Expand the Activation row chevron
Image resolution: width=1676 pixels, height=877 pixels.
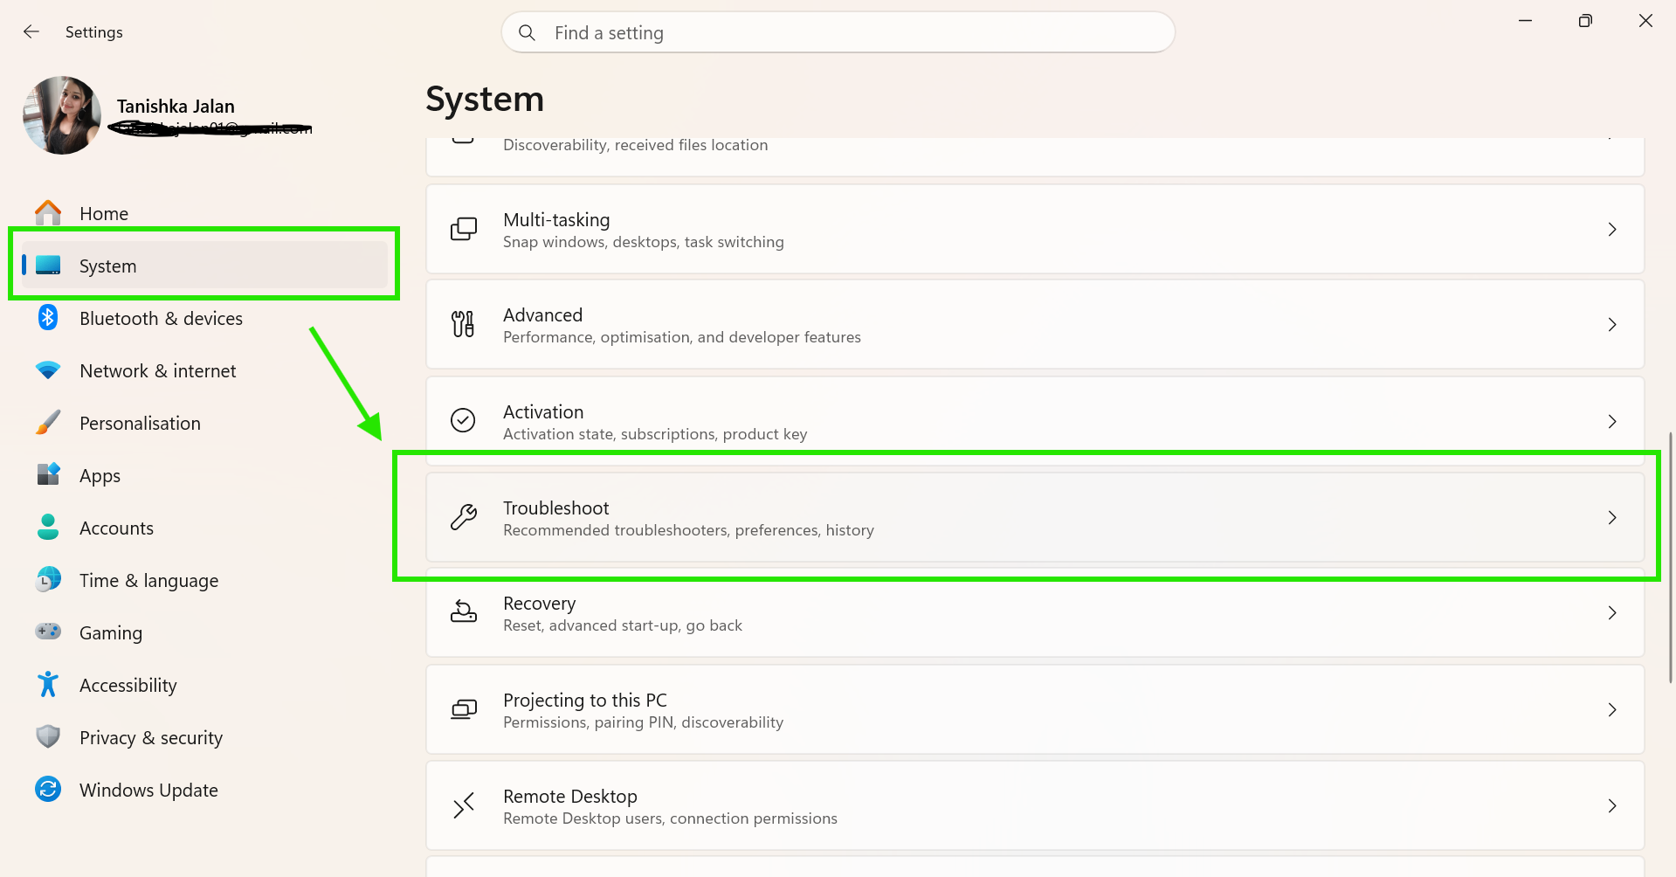point(1612,421)
